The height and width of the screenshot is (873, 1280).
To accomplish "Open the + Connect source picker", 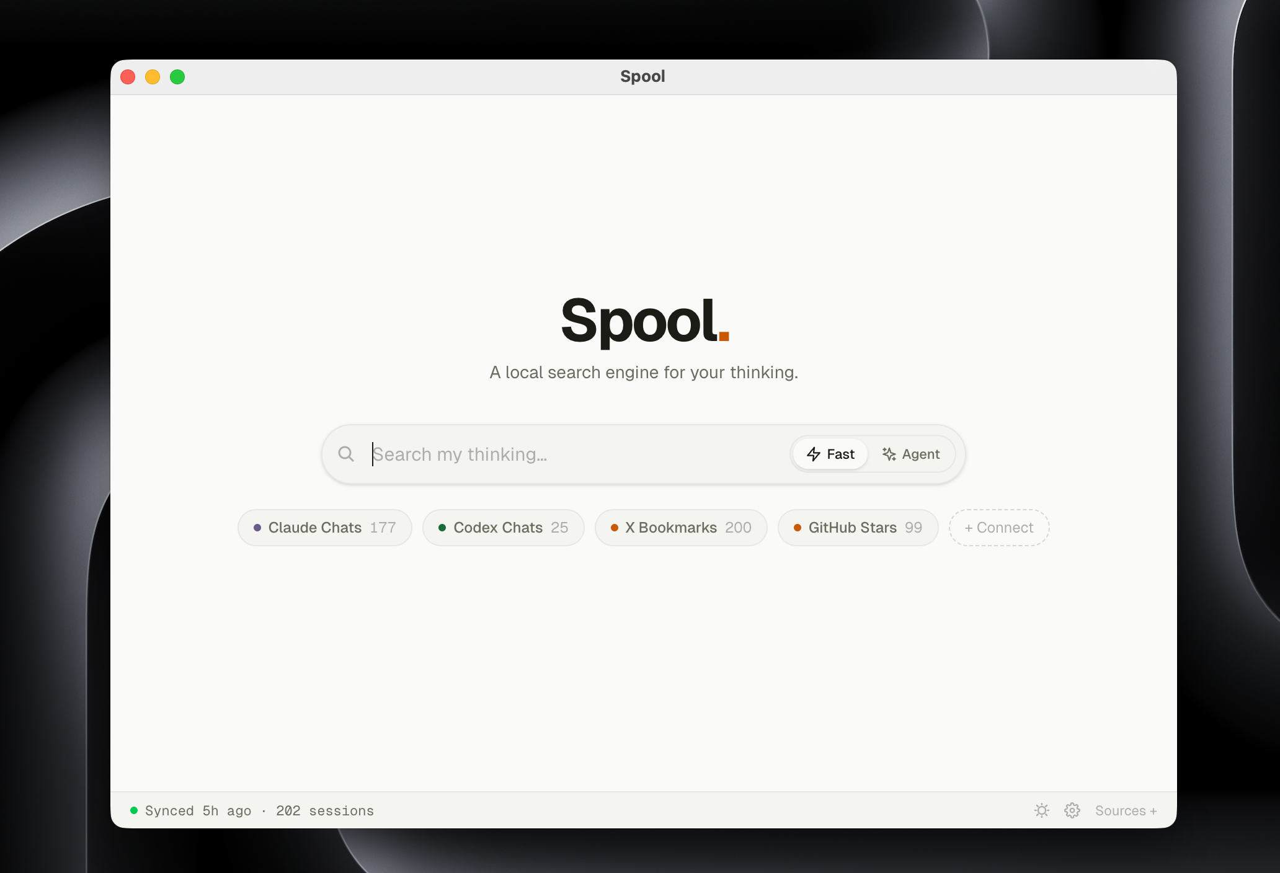I will [998, 528].
